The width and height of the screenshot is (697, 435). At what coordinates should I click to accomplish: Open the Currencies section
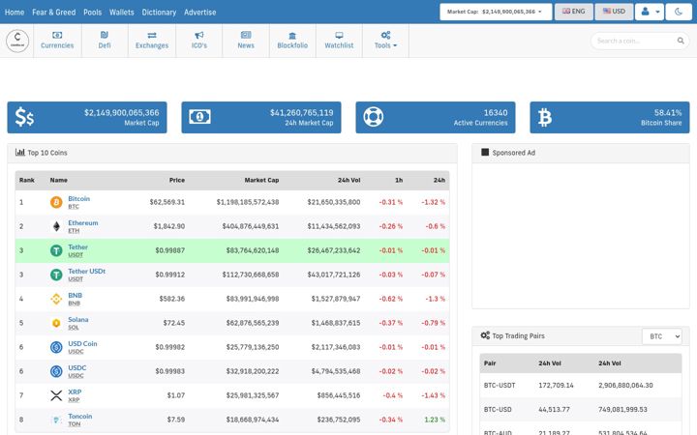[57, 41]
